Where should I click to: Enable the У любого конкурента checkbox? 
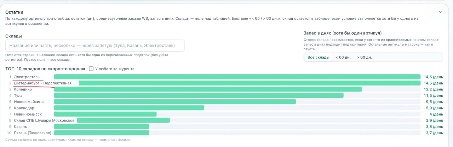point(91,69)
